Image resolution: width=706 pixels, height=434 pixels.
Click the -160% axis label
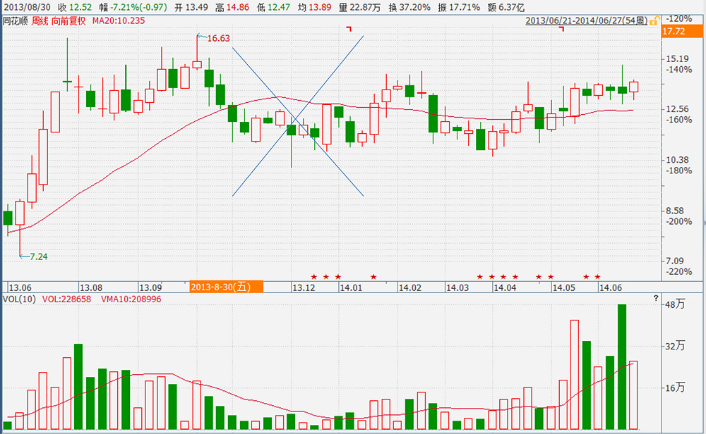click(679, 120)
